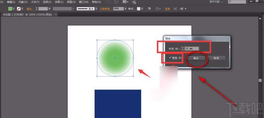
Task: Toggle the 预览(P) checkbox in feather dialog
Action: click(x=170, y=58)
